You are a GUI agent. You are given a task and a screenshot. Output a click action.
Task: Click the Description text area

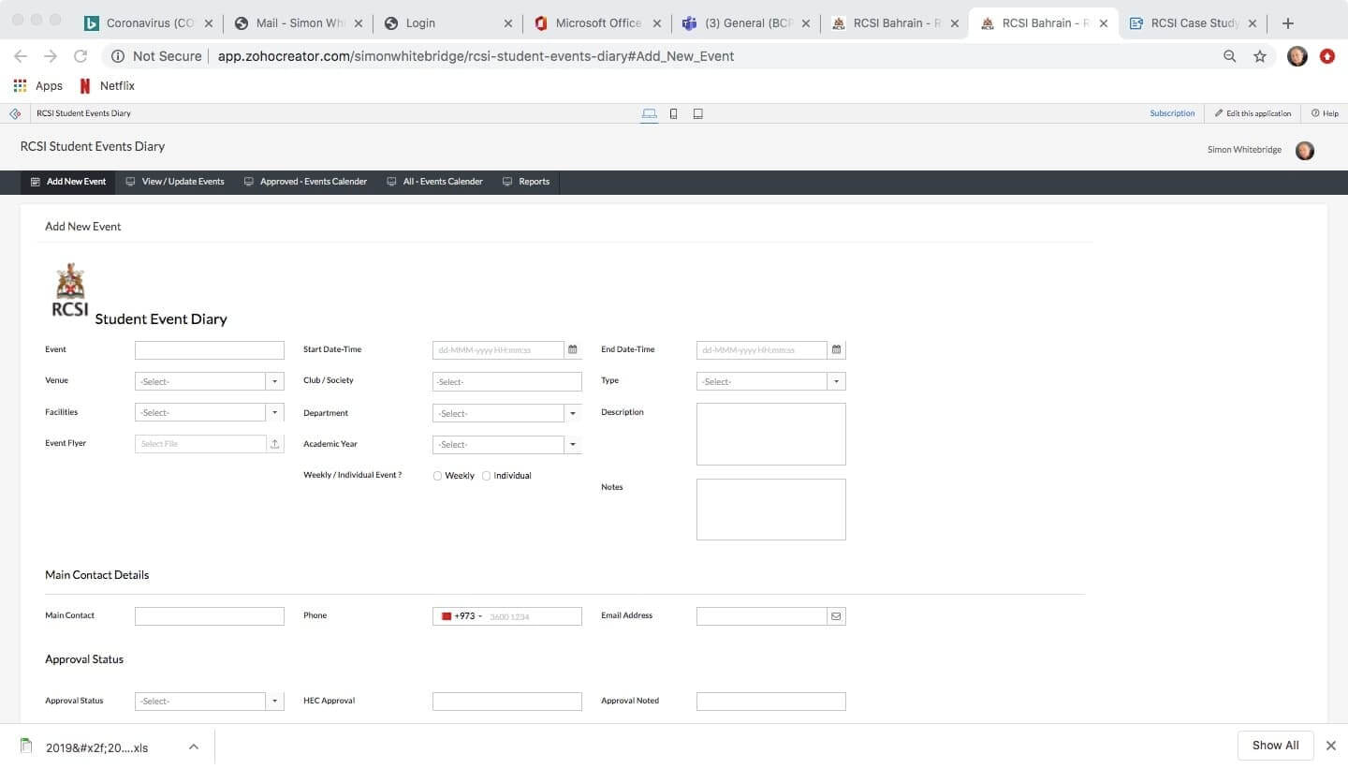coord(771,434)
